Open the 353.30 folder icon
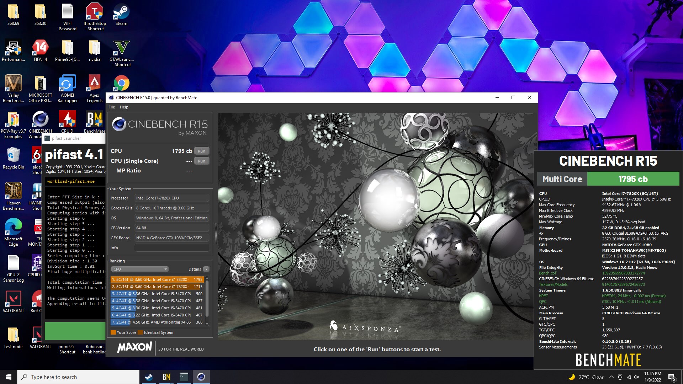This screenshot has height=384, width=683. pos(40,15)
